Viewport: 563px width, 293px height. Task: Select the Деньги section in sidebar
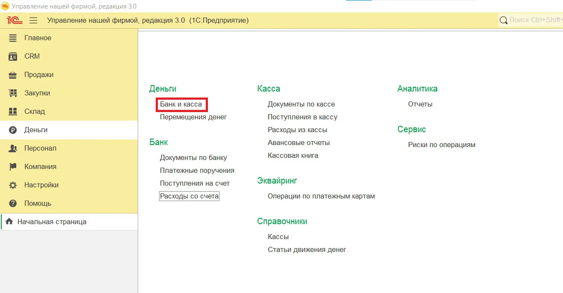point(36,130)
